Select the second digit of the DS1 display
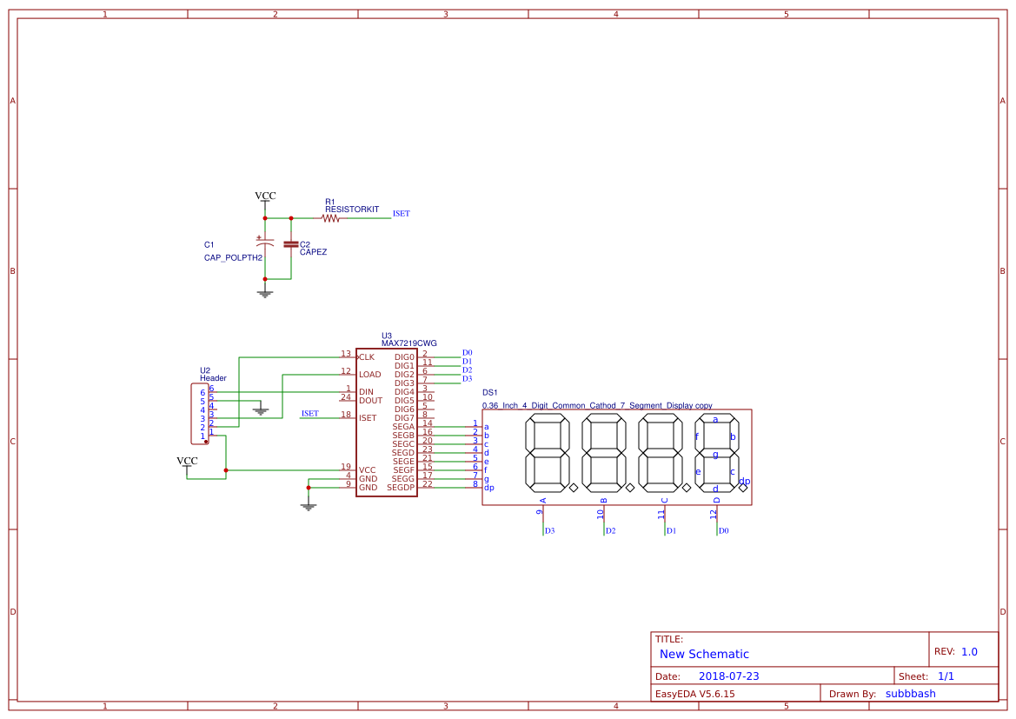The image size is (1016, 719). coord(604,453)
